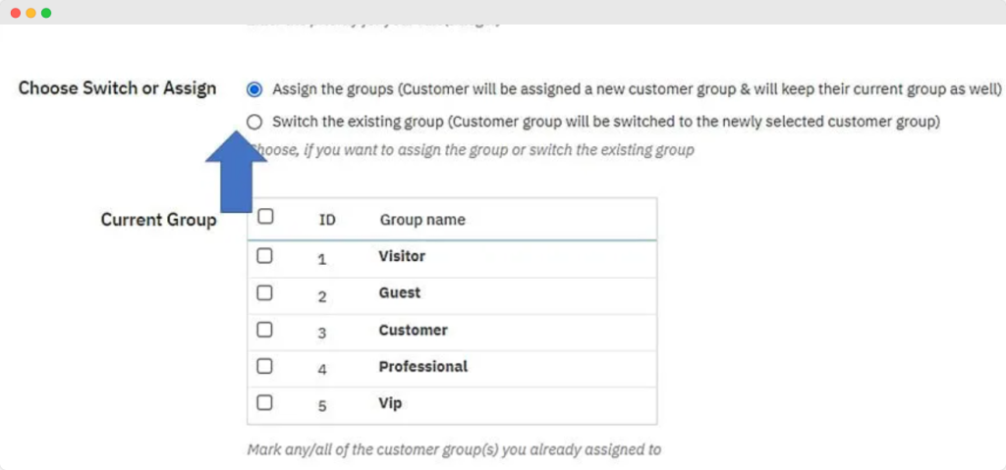
Task: Hit the green maximize window button
Action: click(46, 13)
